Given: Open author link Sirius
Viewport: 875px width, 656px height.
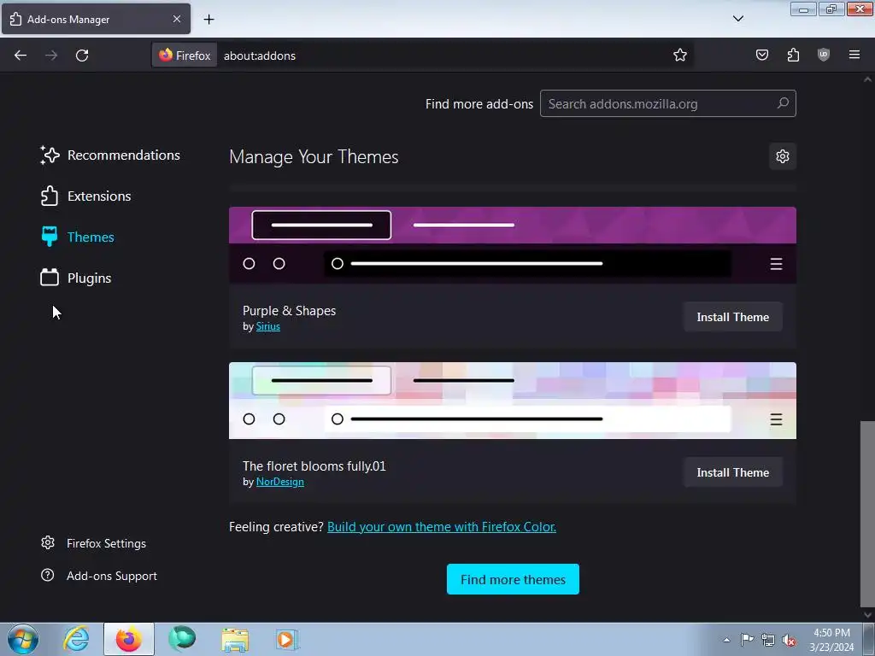Looking at the screenshot, I should (267, 326).
